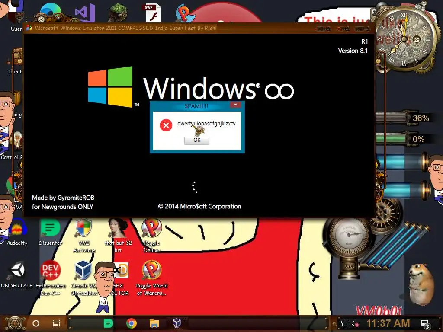Image resolution: width=443 pixels, height=332 pixels.
Task: Click the steampunk Start button
Action: [x=16, y=323]
